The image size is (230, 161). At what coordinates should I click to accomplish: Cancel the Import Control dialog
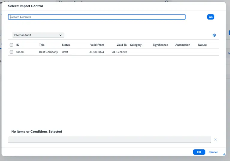pos(213,152)
